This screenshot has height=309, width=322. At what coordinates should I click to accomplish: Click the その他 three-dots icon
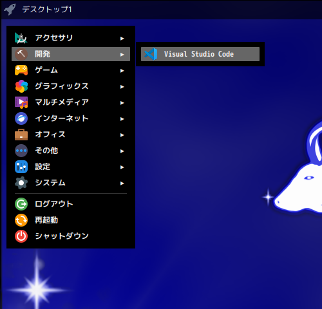[21, 151]
